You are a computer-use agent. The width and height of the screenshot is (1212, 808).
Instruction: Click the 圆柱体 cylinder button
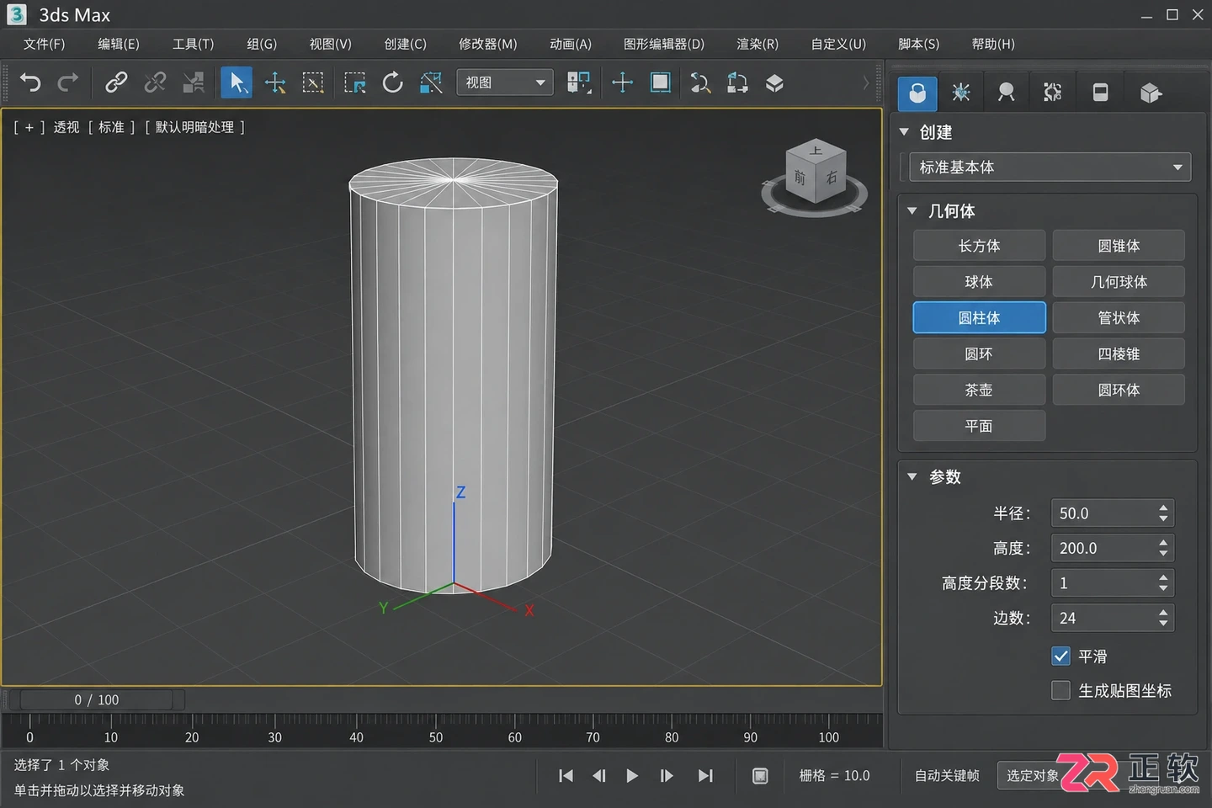click(979, 318)
